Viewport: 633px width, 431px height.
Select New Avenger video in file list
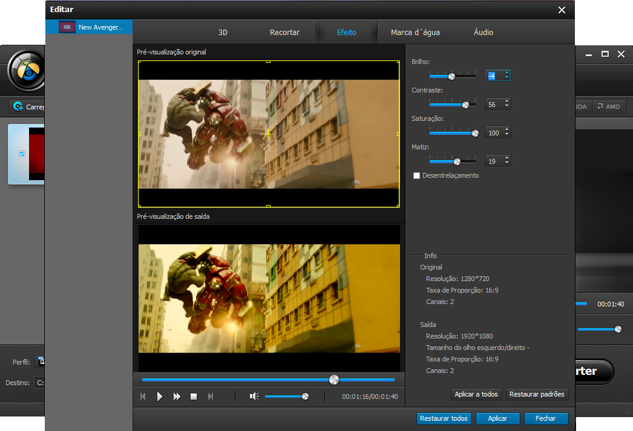coord(89,27)
